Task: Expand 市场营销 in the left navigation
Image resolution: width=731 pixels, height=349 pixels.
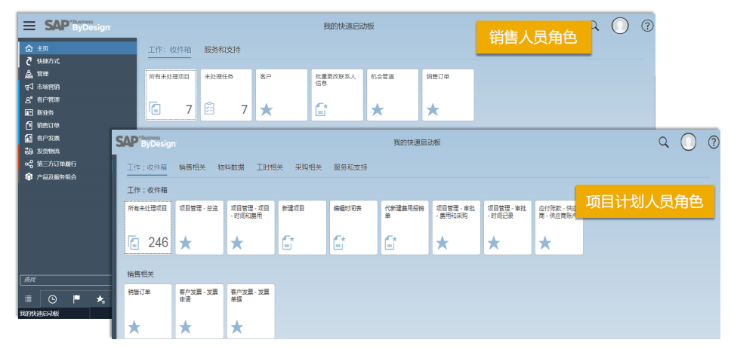Action: [48, 87]
